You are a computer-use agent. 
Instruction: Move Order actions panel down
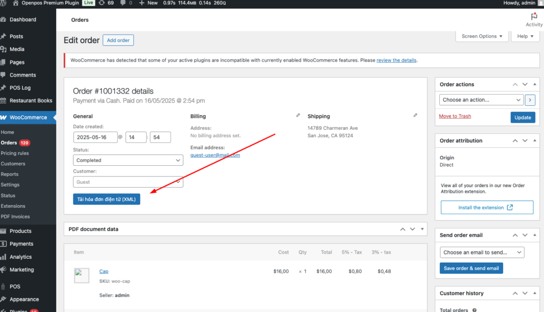pos(525,85)
